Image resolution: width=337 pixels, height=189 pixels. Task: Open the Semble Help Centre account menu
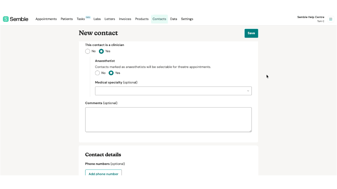(x=310, y=19)
